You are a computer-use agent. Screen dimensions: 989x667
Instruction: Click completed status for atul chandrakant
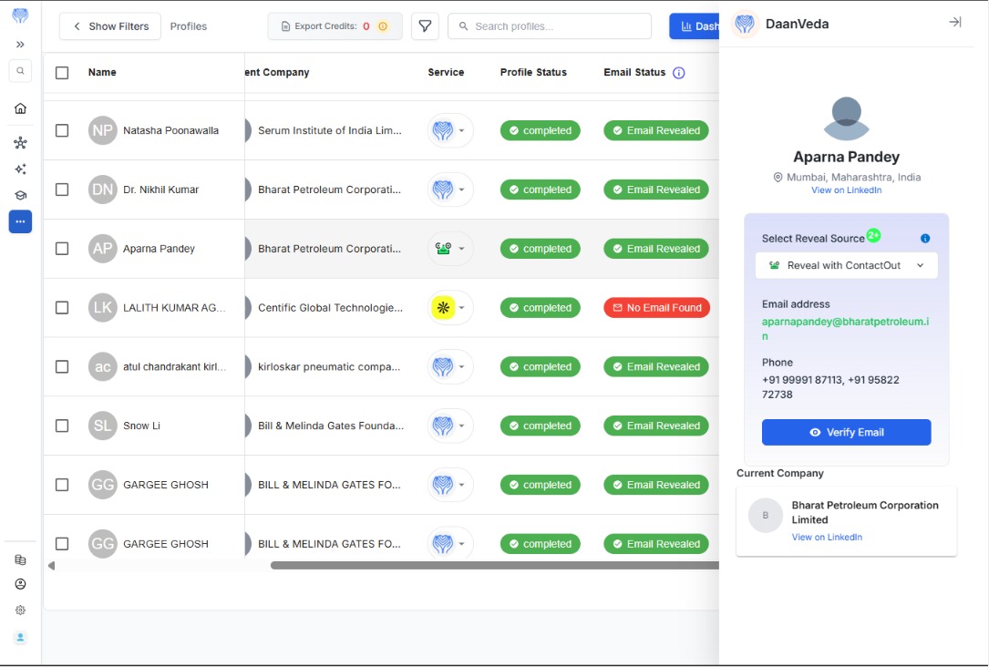(x=540, y=367)
